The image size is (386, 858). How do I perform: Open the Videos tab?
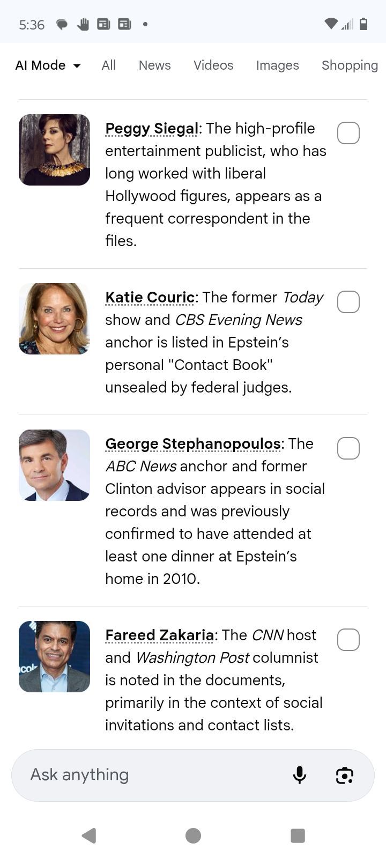213,65
